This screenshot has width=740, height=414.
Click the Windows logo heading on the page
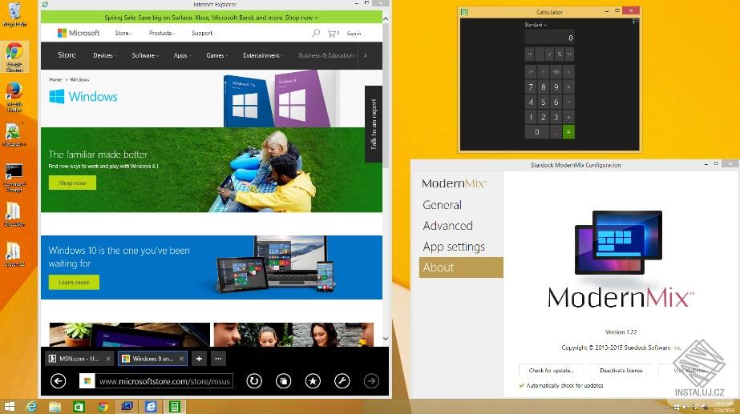(x=83, y=97)
